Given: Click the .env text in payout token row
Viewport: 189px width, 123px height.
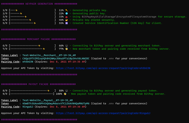Looking at the screenshot, I should [111, 104].
